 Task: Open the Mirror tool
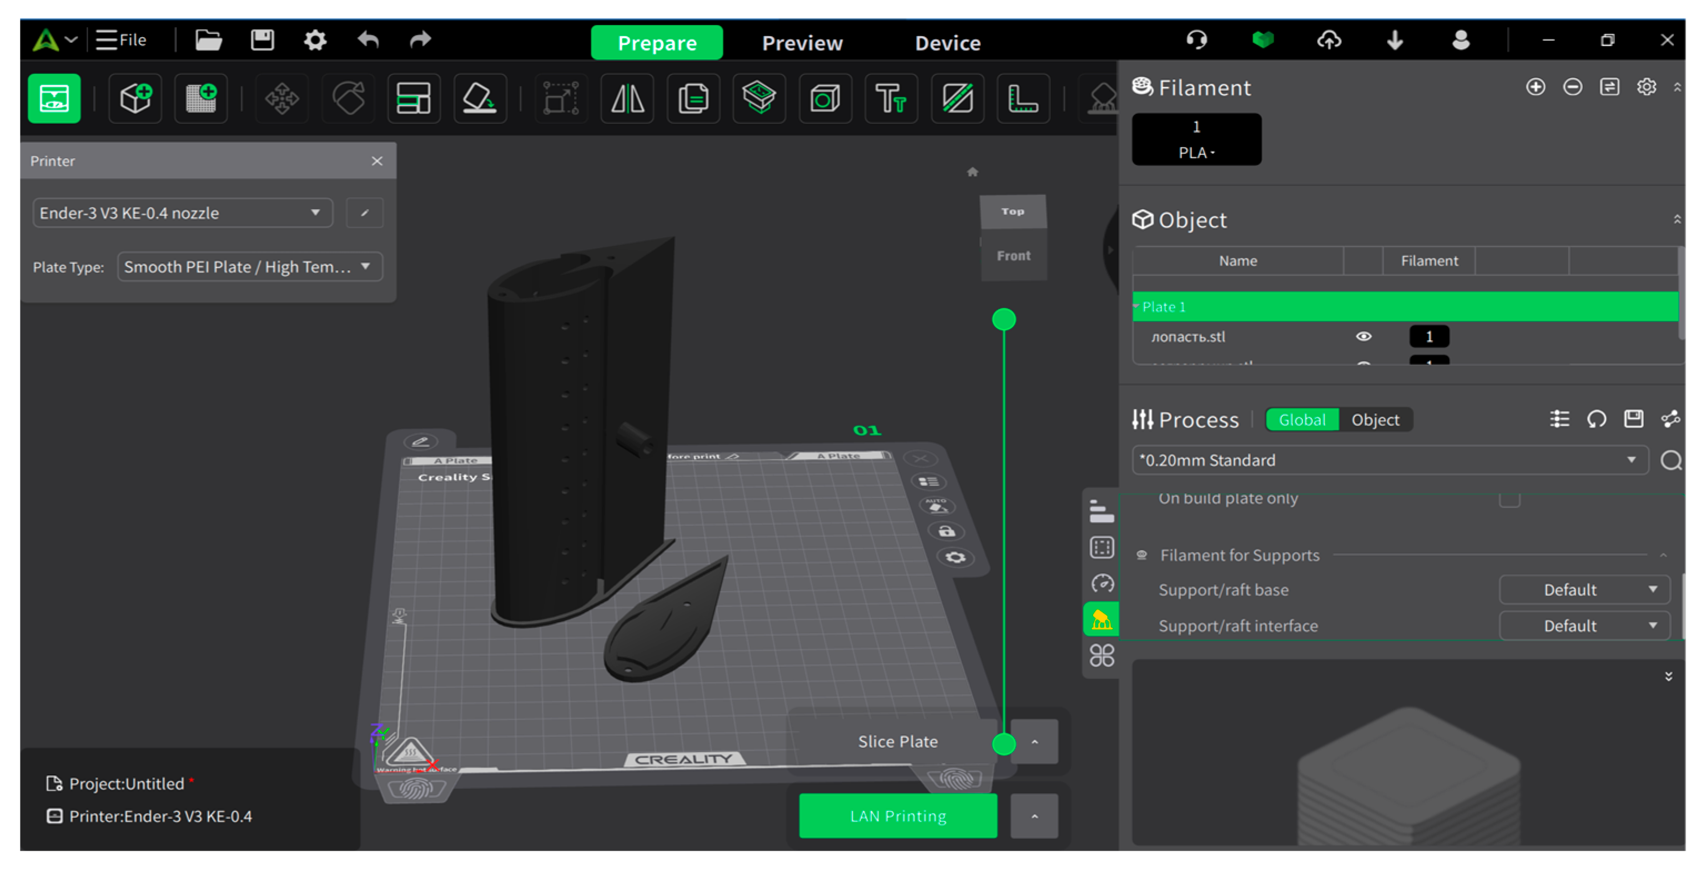(x=627, y=99)
